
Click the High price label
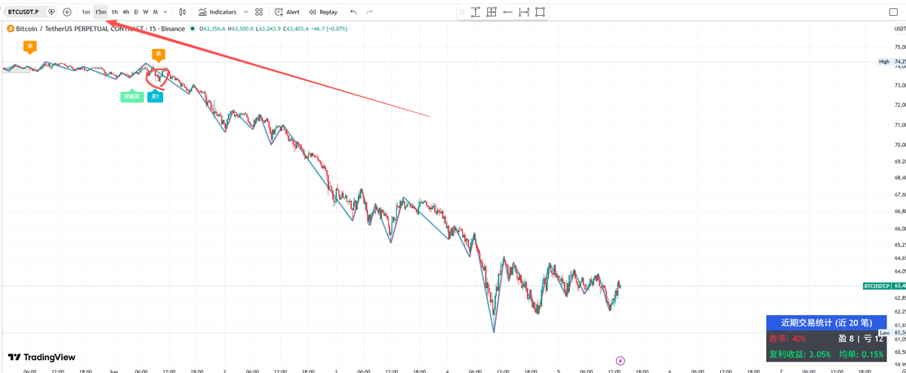[884, 62]
